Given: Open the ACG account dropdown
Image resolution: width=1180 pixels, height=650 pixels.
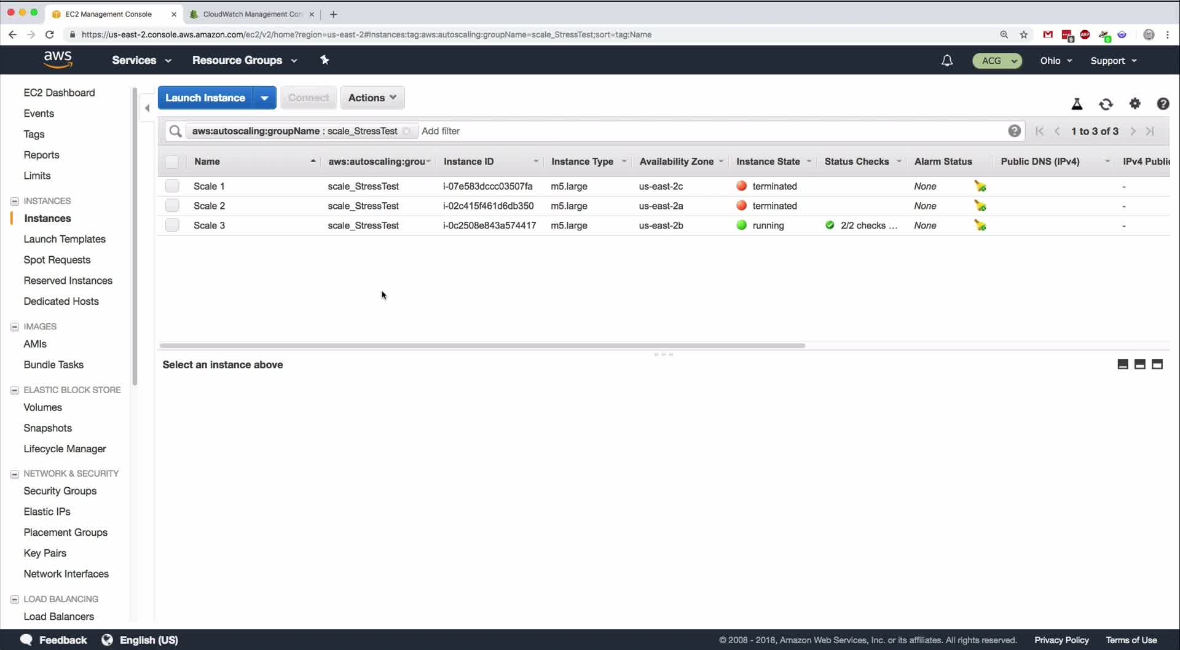Looking at the screenshot, I should point(997,60).
